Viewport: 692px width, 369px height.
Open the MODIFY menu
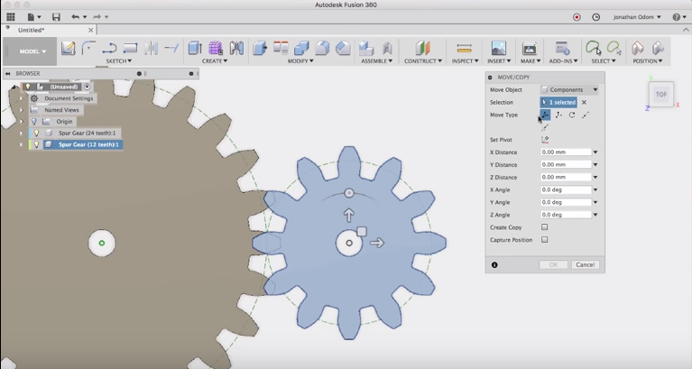300,61
